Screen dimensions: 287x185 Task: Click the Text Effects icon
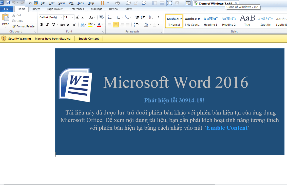pyautogui.click(x=83, y=25)
